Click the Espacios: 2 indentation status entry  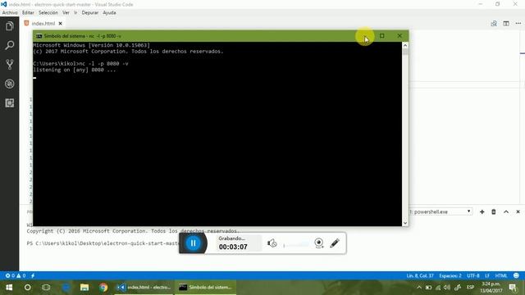pos(450,275)
